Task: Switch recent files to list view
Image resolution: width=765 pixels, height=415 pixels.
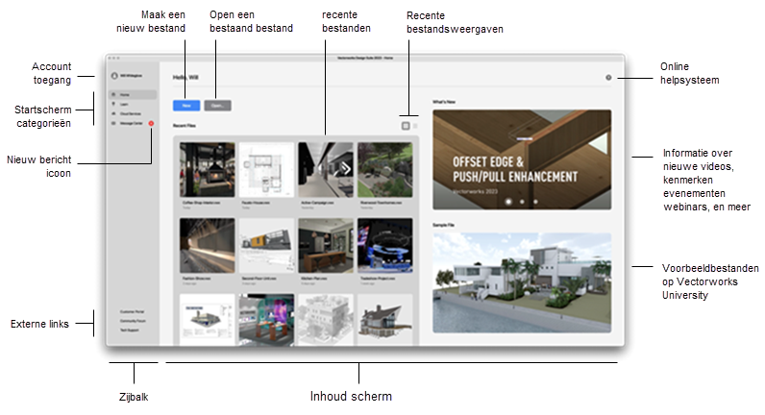Action: tap(415, 125)
